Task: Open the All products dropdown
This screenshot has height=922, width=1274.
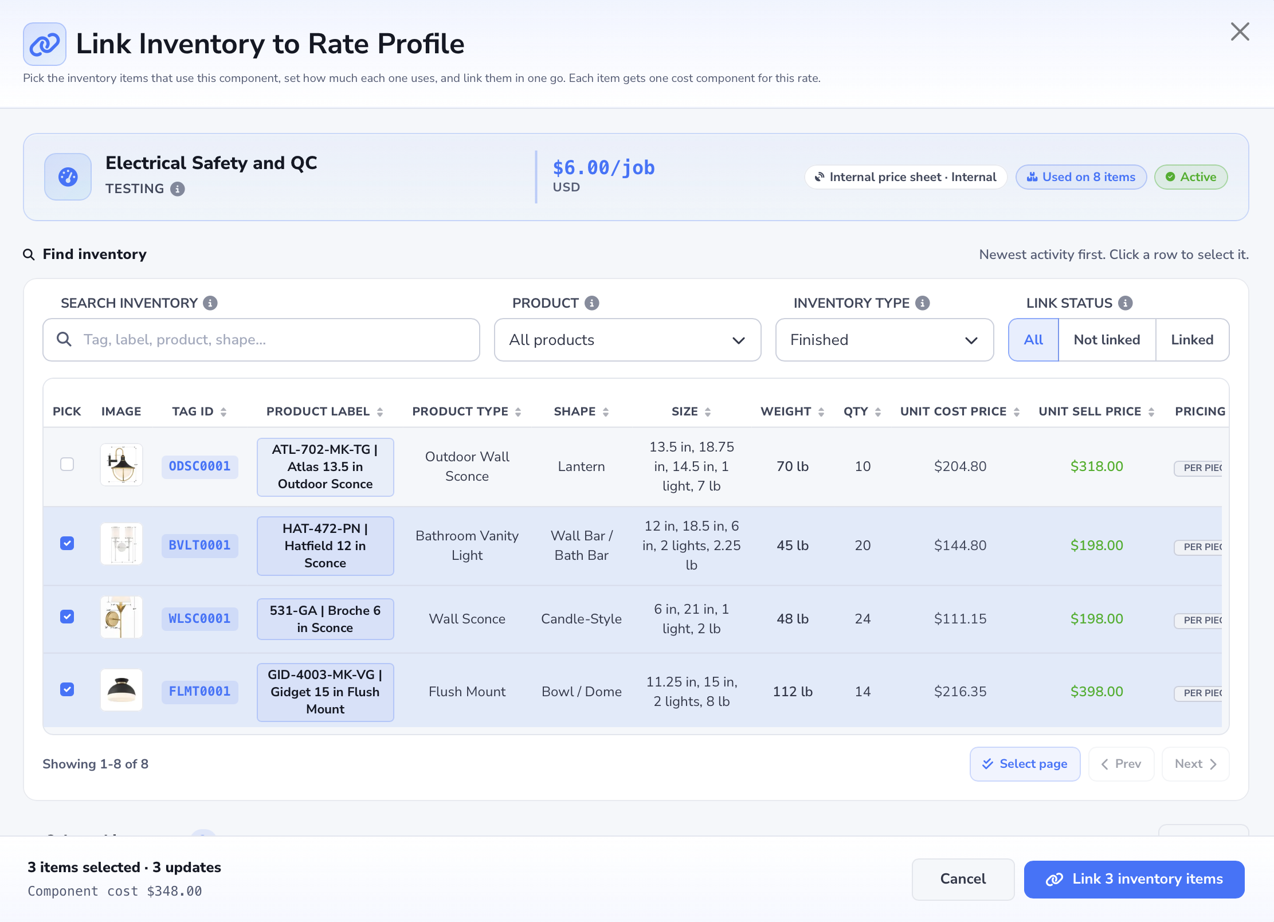Action: (x=628, y=340)
